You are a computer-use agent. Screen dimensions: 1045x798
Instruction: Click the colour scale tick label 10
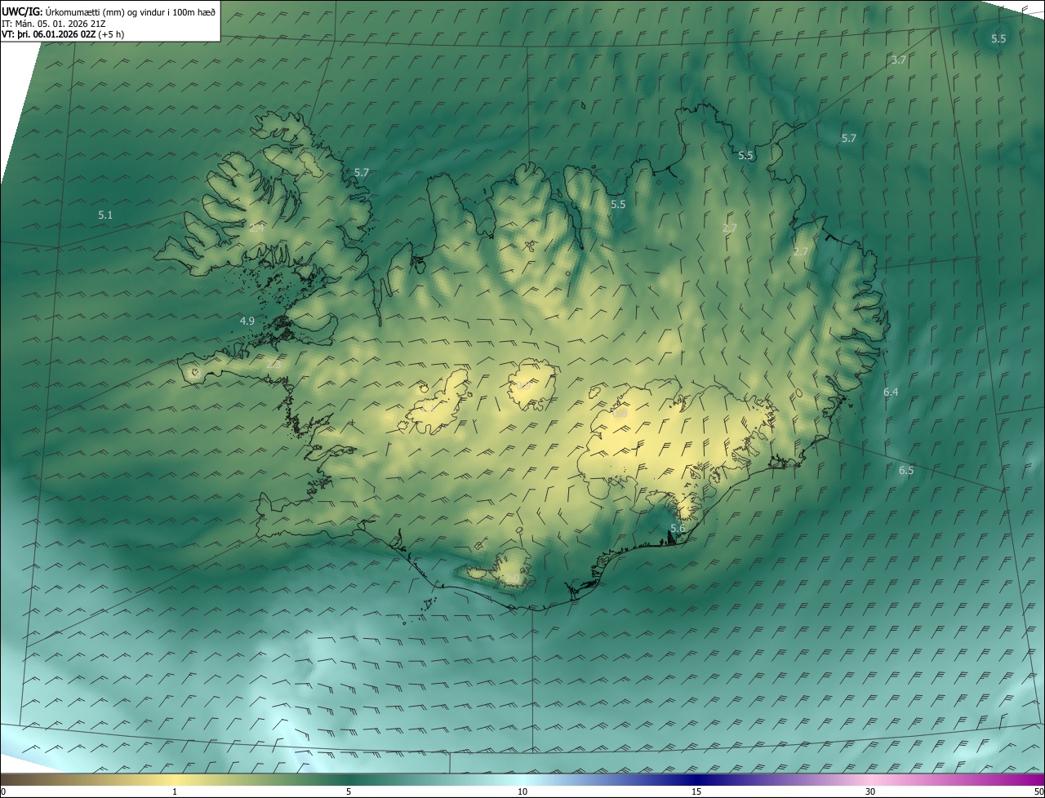pos(522,792)
